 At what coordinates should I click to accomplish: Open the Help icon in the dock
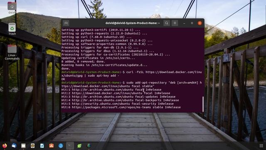[61, 145]
